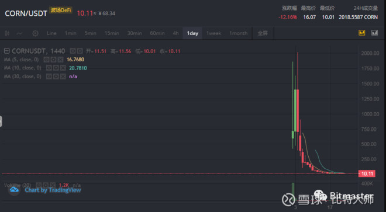Screen dimensions: 386x212
Task: Open chart settings gear icon
Action: click(x=35, y=33)
